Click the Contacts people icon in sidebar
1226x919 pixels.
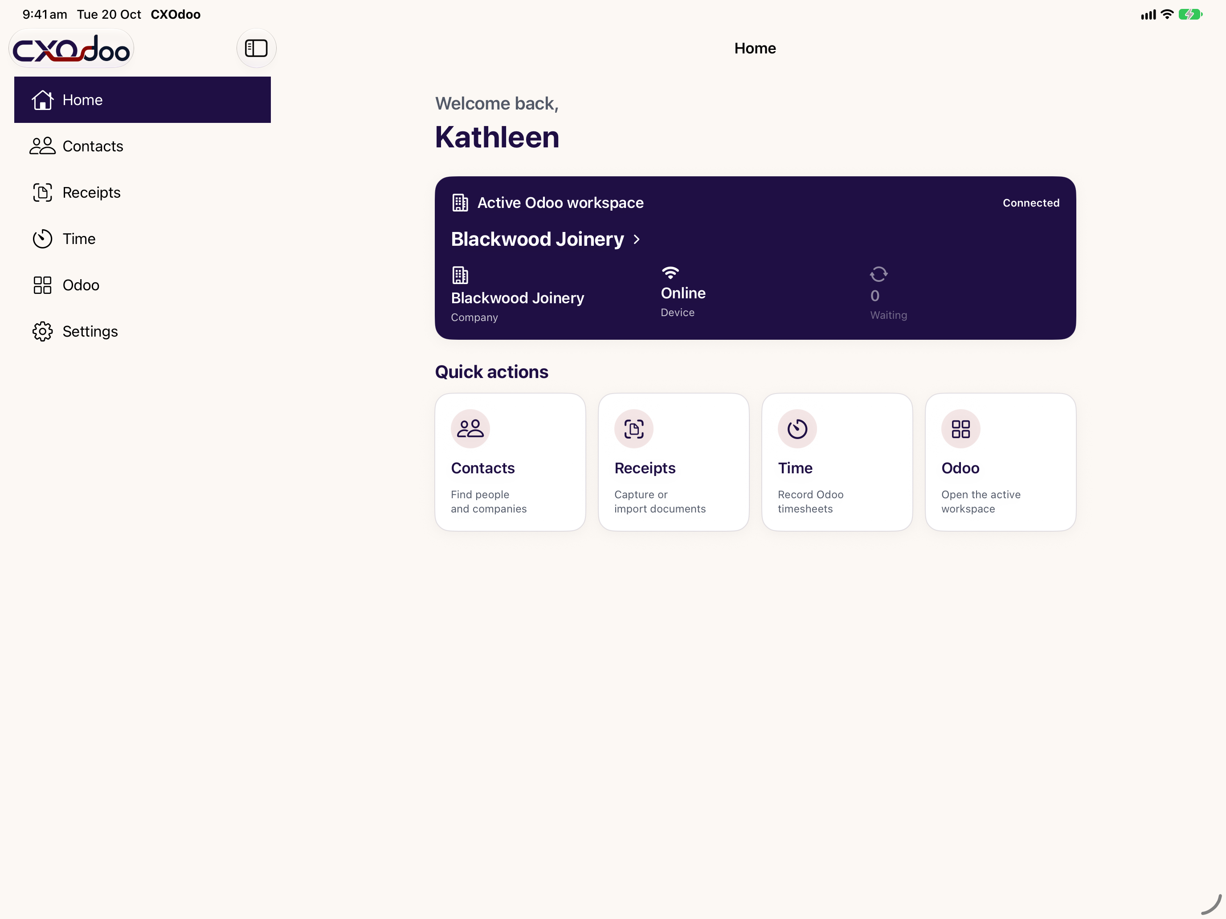pos(43,146)
